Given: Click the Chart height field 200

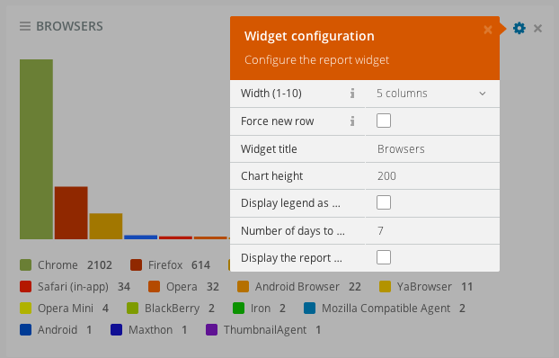Looking at the screenshot, I should (x=432, y=176).
